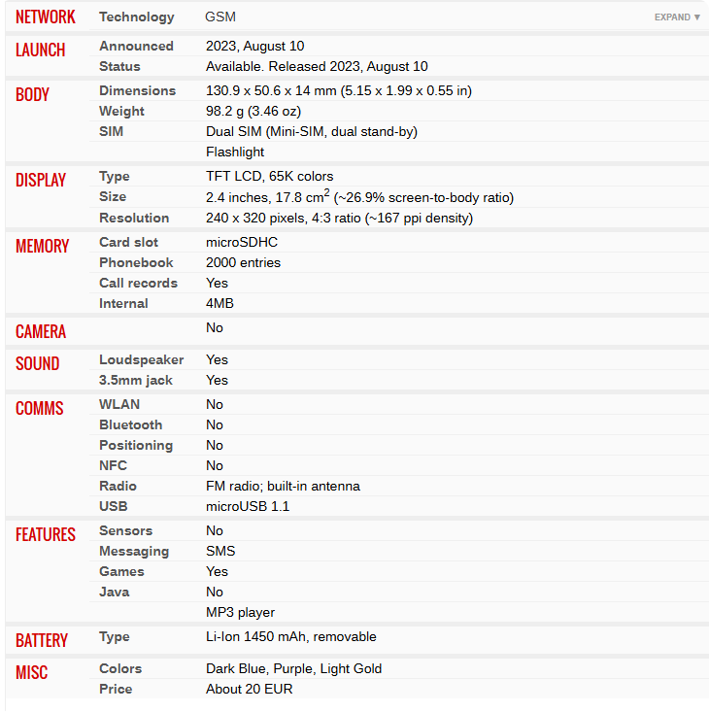This screenshot has height=712, width=709.
Task: Open the Colors label under Misc
Action: coord(120,668)
